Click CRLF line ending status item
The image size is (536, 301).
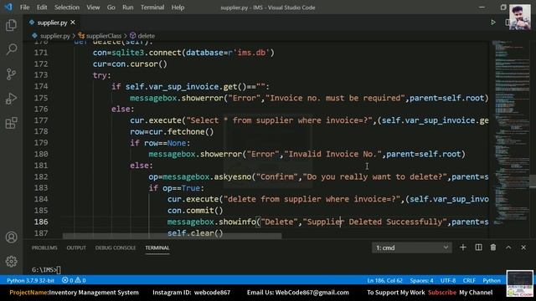[x=469, y=280]
